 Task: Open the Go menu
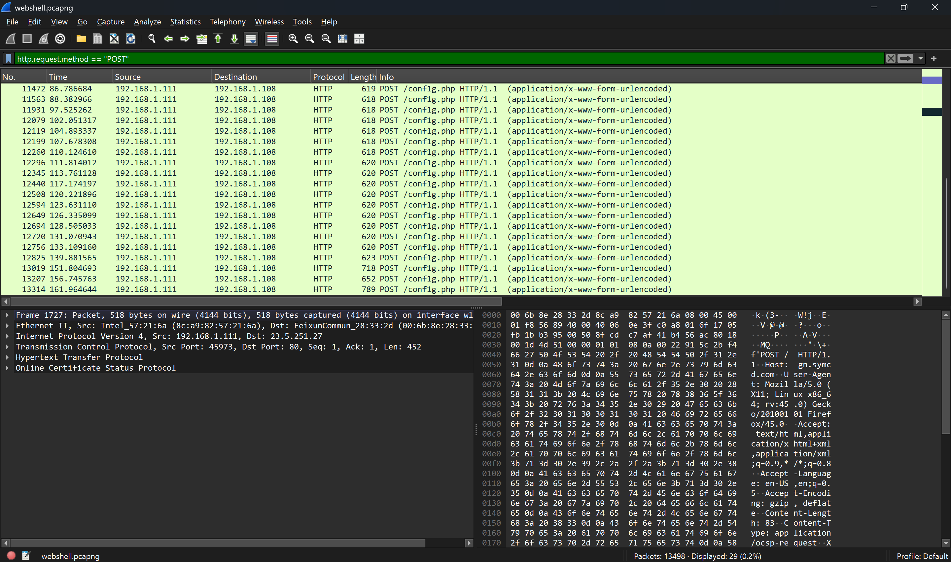(82, 21)
